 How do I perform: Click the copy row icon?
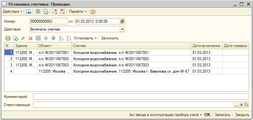(16, 38)
